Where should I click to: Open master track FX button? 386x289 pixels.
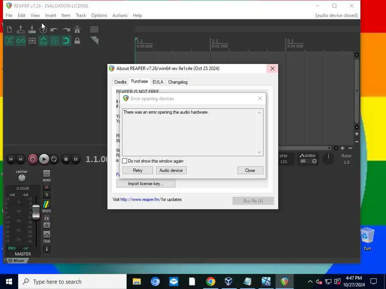(x=46, y=219)
